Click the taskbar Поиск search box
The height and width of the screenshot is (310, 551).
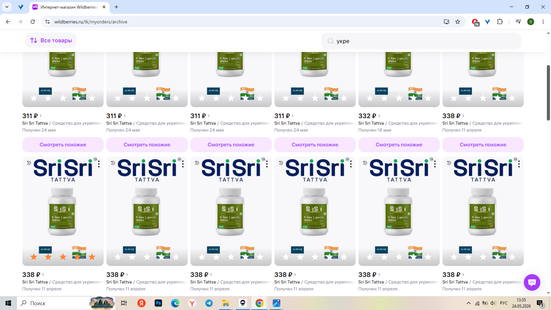[66, 303]
